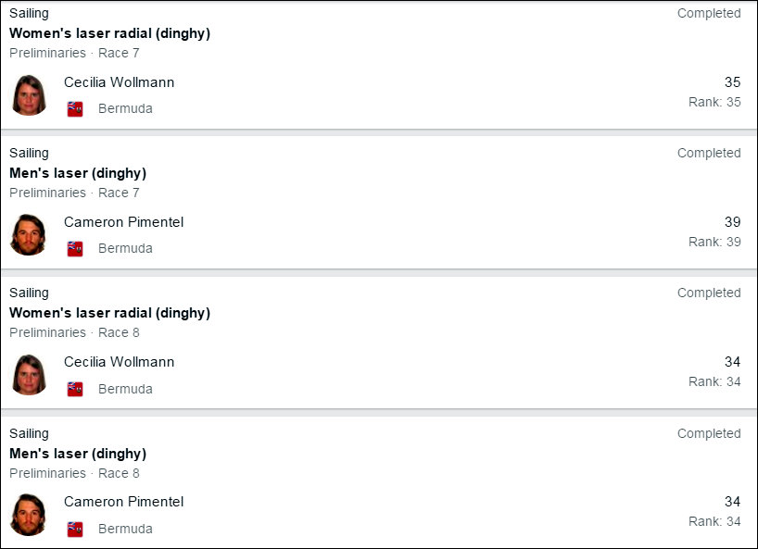This screenshot has height=549, width=758.
Task: Open Cecilia Wollmann's photo in Race 7 card
Action: tap(30, 95)
